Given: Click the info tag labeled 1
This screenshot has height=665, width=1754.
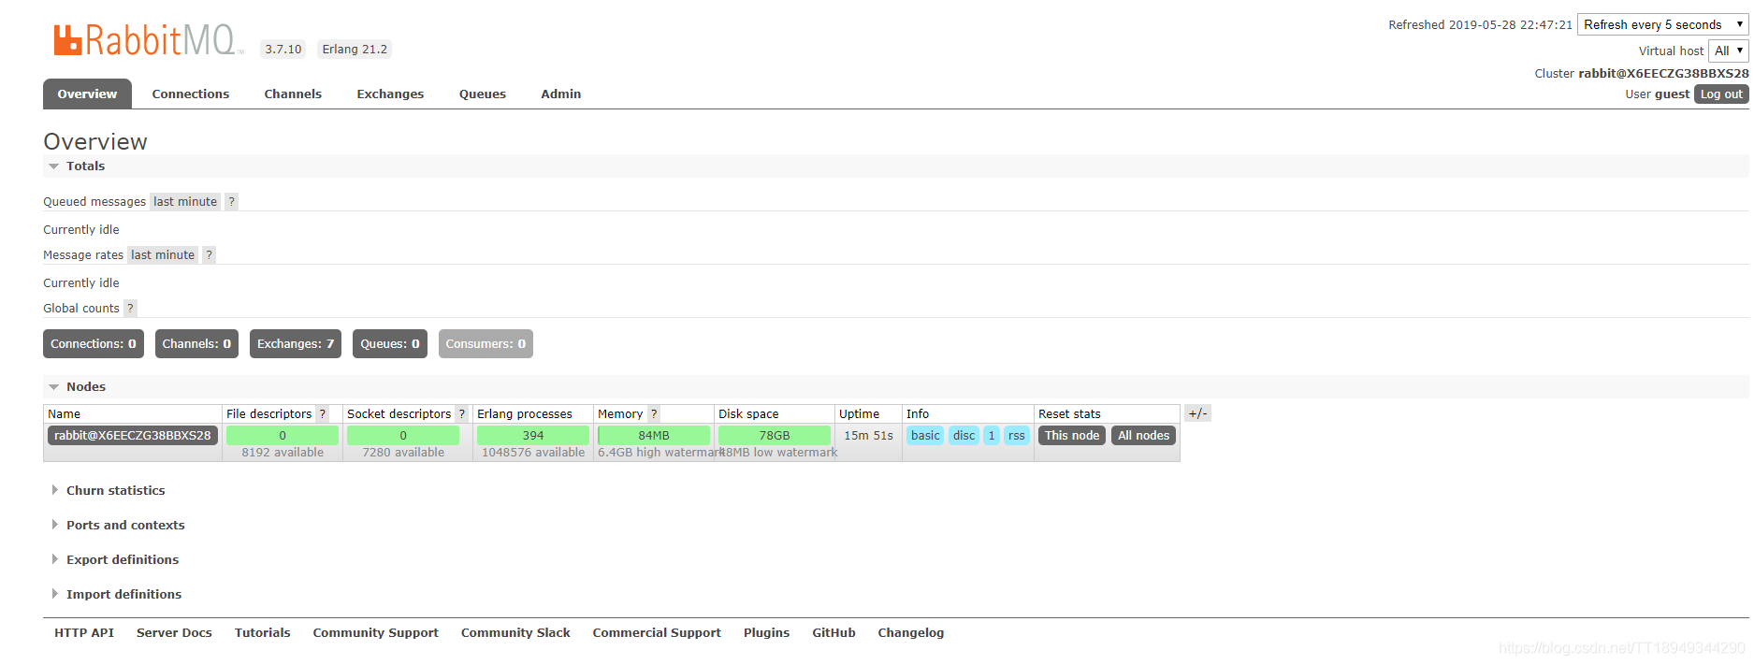Looking at the screenshot, I should 992,436.
